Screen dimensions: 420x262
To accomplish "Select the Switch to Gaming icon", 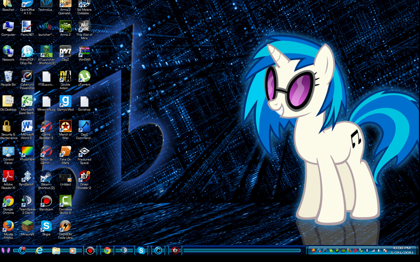I will click(46, 155).
